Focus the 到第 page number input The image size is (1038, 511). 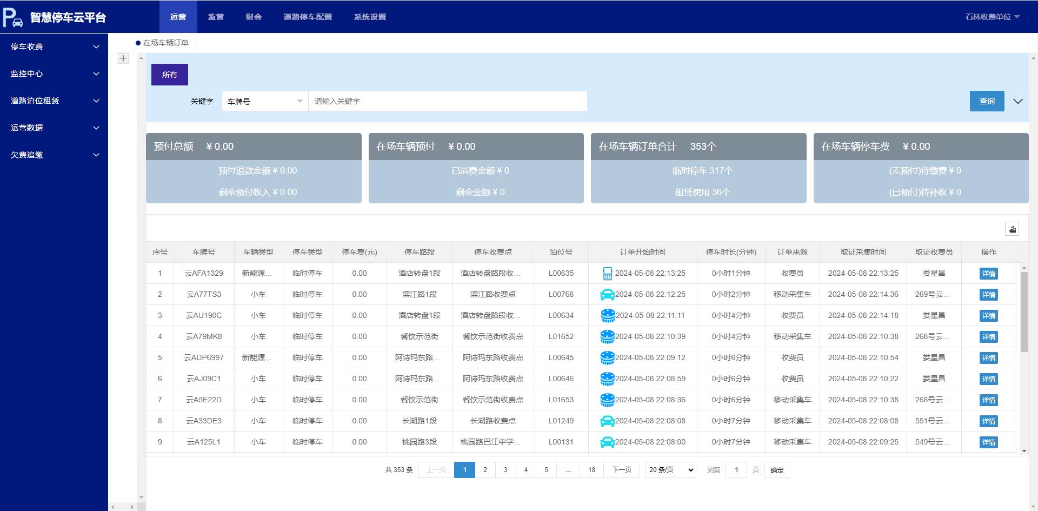pyautogui.click(x=736, y=470)
